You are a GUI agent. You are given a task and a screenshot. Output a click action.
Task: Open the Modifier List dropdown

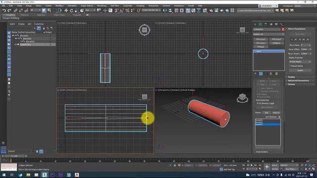click(268, 34)
